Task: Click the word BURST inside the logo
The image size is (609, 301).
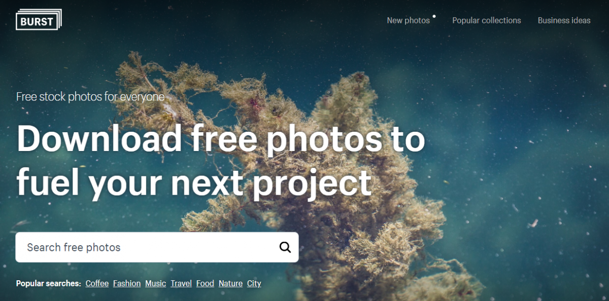Action: (x=37, y=21)
